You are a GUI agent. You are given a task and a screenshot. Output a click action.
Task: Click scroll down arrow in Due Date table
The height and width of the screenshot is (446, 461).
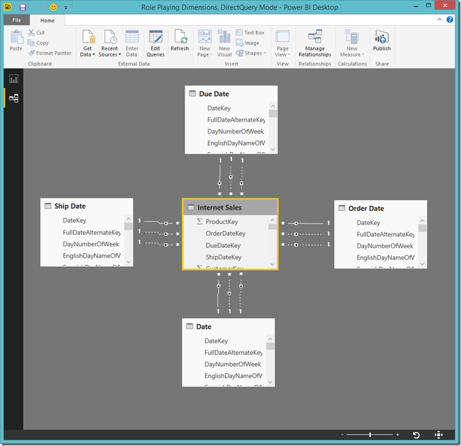click(273, 149)
